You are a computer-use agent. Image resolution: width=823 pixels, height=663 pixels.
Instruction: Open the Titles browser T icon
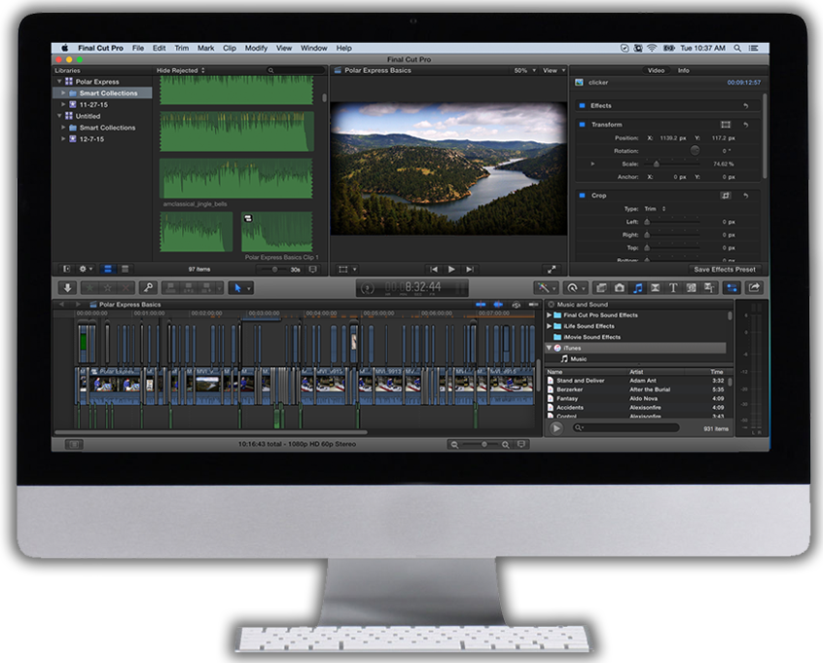[673, 287]
